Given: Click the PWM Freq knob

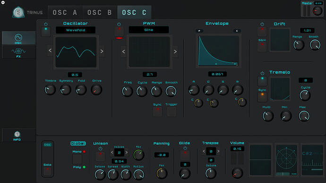Looking at the screenshot, I should click(127, 91).
